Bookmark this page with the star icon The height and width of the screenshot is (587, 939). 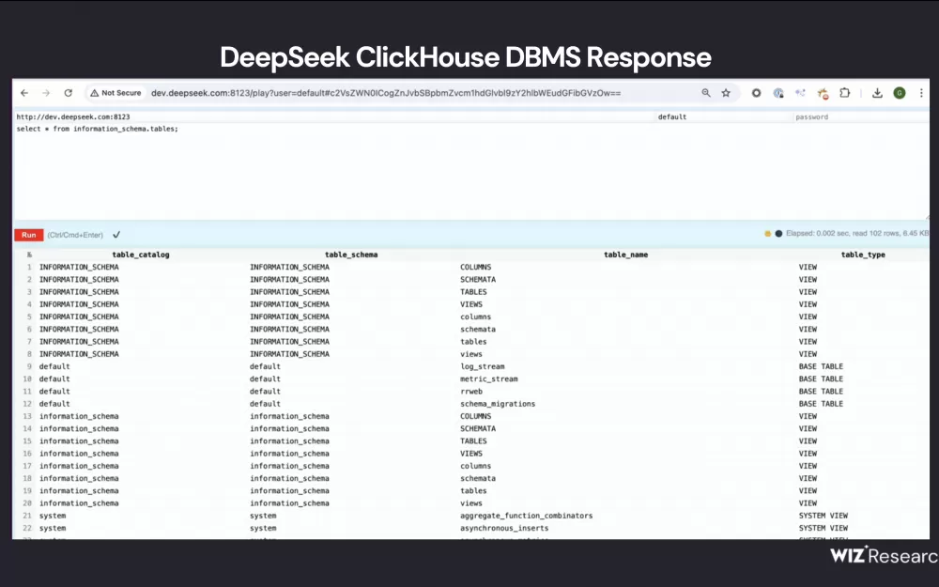[x=726, y=93]
